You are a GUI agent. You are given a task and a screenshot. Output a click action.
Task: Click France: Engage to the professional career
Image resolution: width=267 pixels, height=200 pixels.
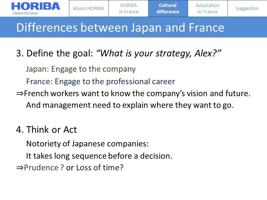tap(100, 82)
